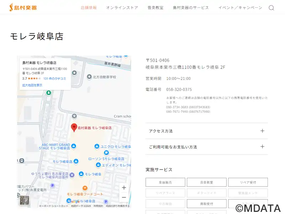Click the mobile number 080-7671-7990
This screenshot has width=285, height=214.
click(x=188, y=112)
